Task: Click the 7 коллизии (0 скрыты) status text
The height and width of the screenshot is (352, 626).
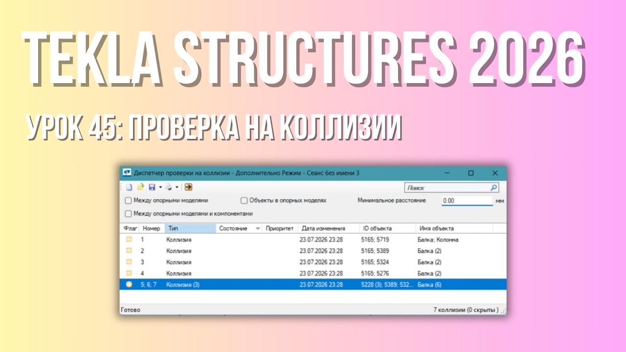Action: pos(466,310)
